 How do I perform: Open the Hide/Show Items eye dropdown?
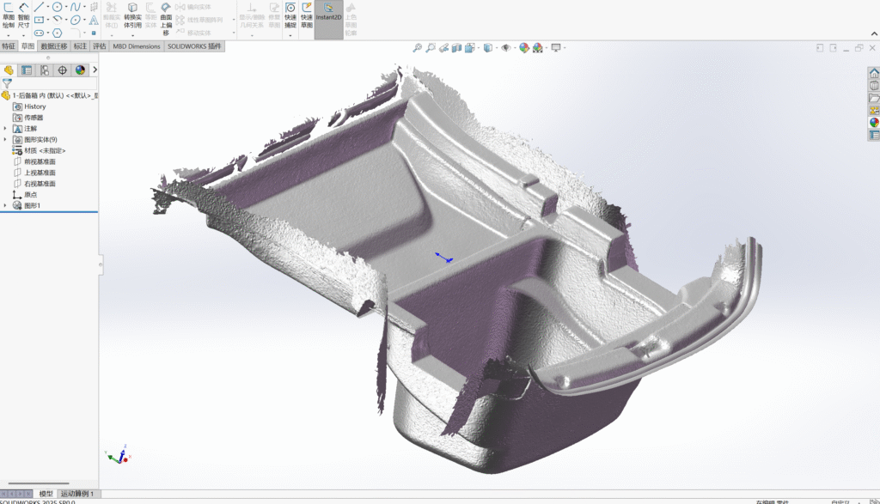point(507,48)
